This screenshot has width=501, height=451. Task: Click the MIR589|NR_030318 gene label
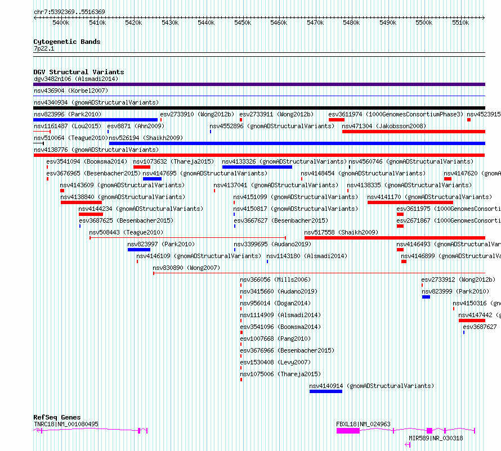(x=436, y=438)
